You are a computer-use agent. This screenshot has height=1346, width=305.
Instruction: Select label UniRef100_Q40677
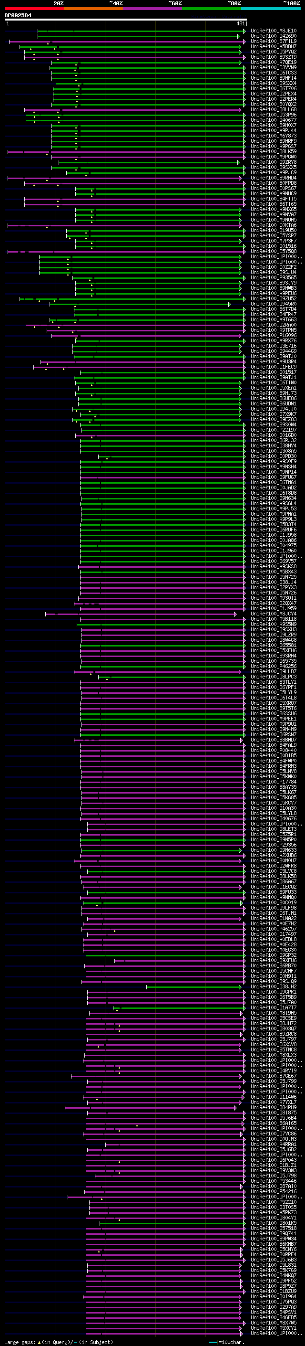click(273, 120)
